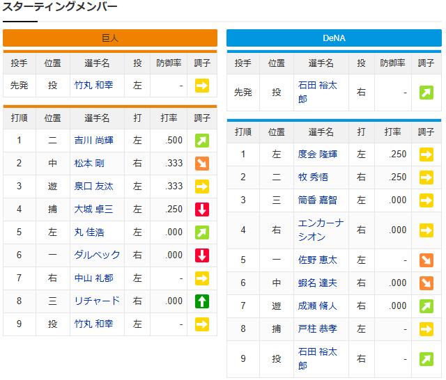Open player link 戸柱 恭孝
Image resolution: width=446 pixels, height=380 pixels.
[x=318, y=329]
